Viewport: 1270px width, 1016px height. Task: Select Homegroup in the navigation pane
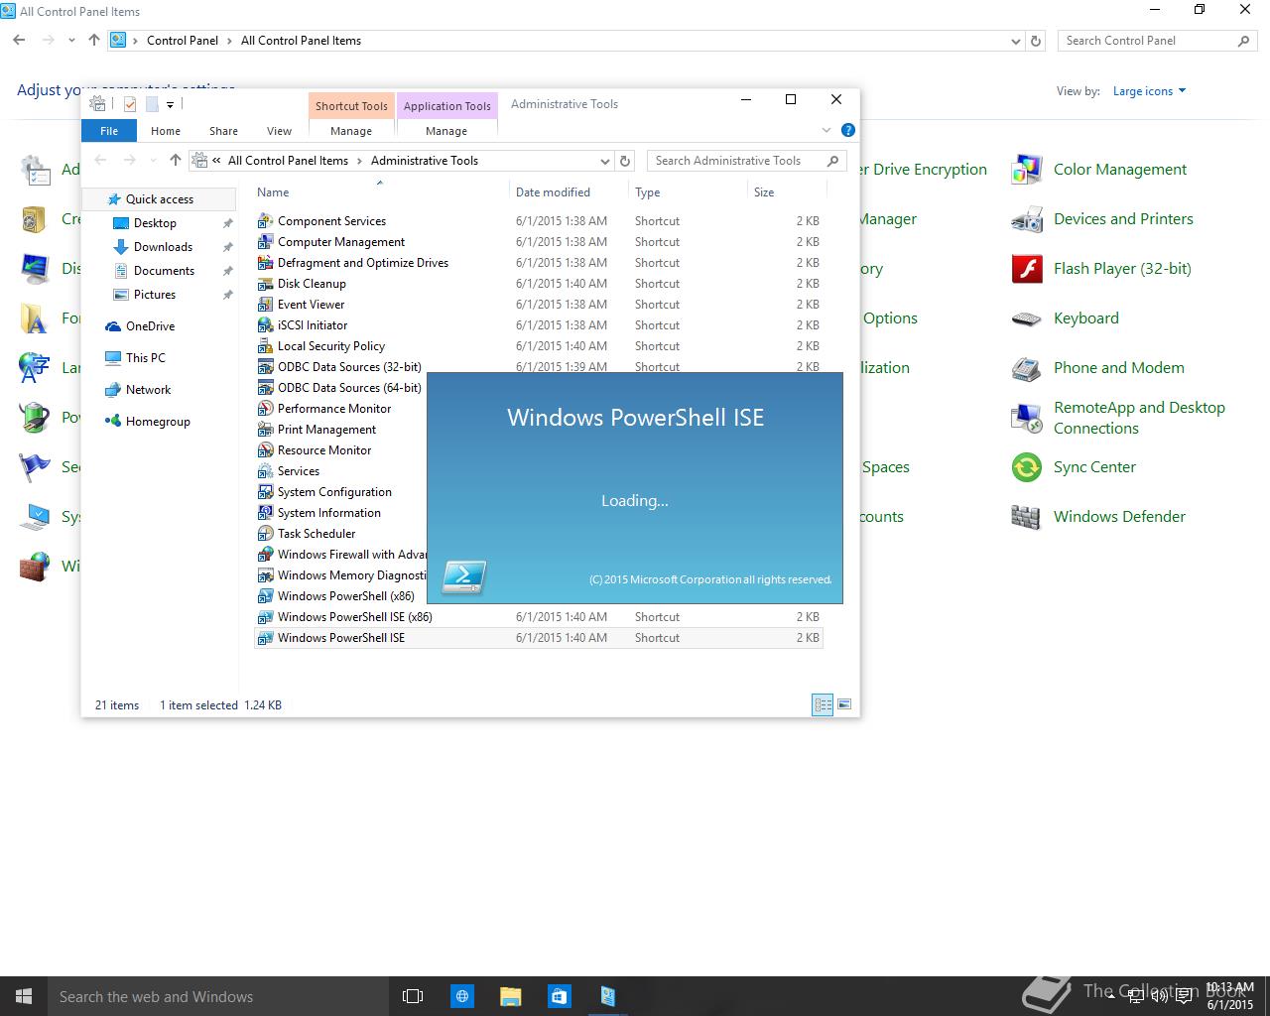pyautogui.click(x=158, y=422)
